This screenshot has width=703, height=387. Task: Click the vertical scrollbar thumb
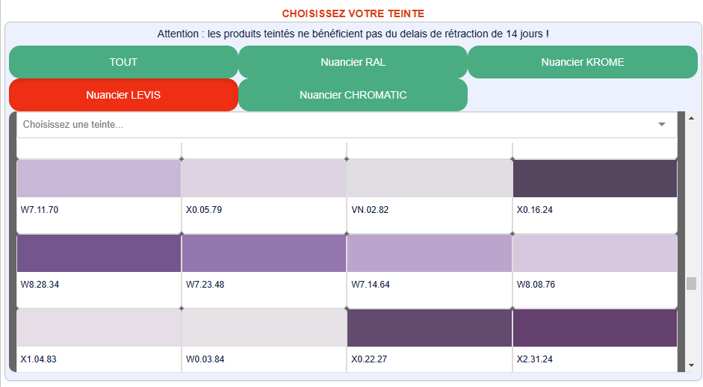coord(691,283)
